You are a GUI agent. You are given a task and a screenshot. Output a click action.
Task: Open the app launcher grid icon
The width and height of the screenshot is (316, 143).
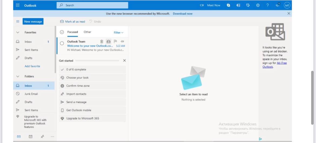(x=18, y=5)
